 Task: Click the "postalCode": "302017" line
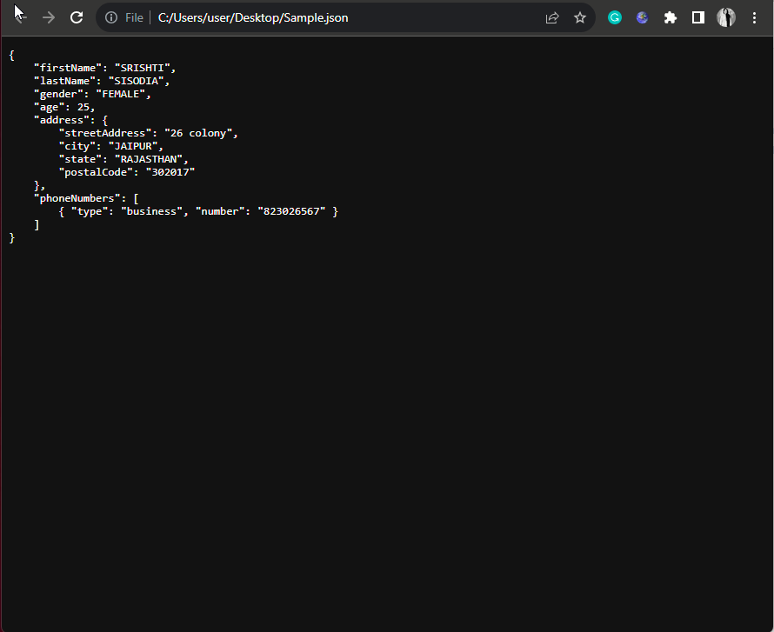[127, 172]
